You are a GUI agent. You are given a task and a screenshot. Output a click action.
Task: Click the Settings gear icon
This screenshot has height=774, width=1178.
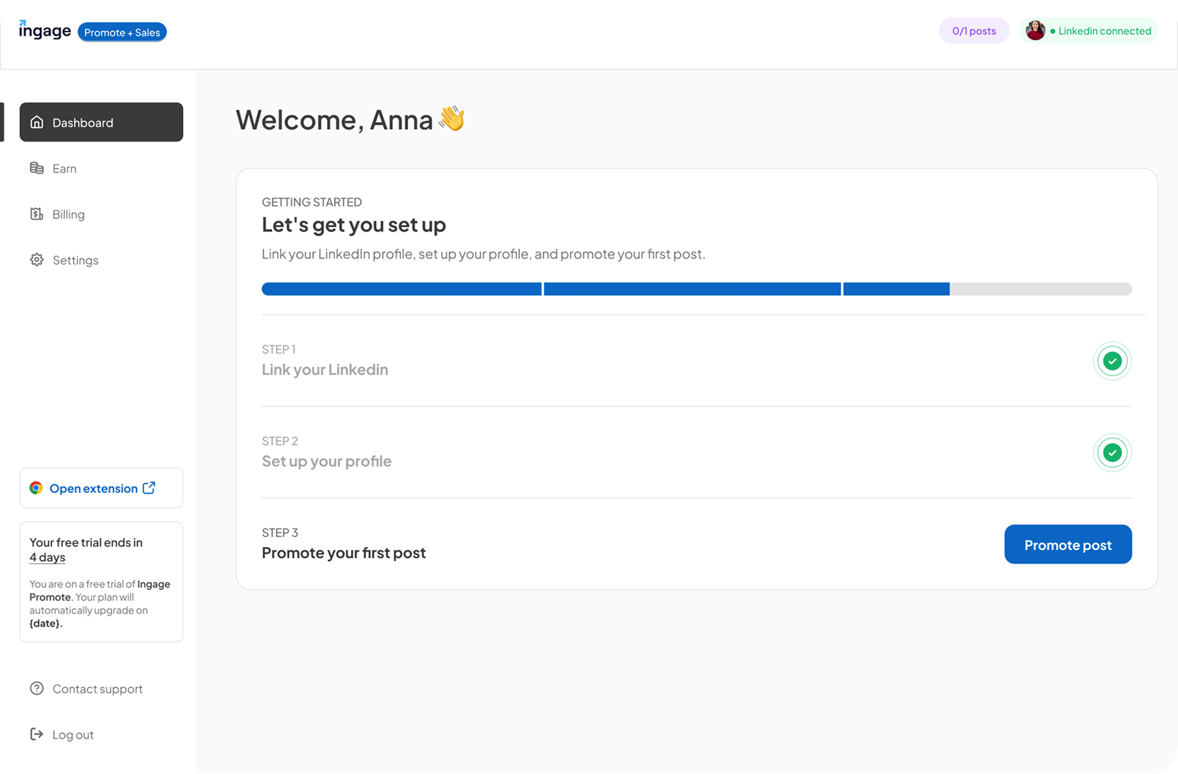[x=37, y=260]
